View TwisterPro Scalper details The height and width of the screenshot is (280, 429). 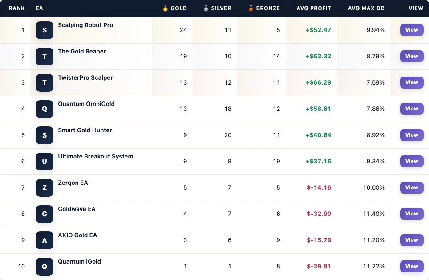pos(412,82)
